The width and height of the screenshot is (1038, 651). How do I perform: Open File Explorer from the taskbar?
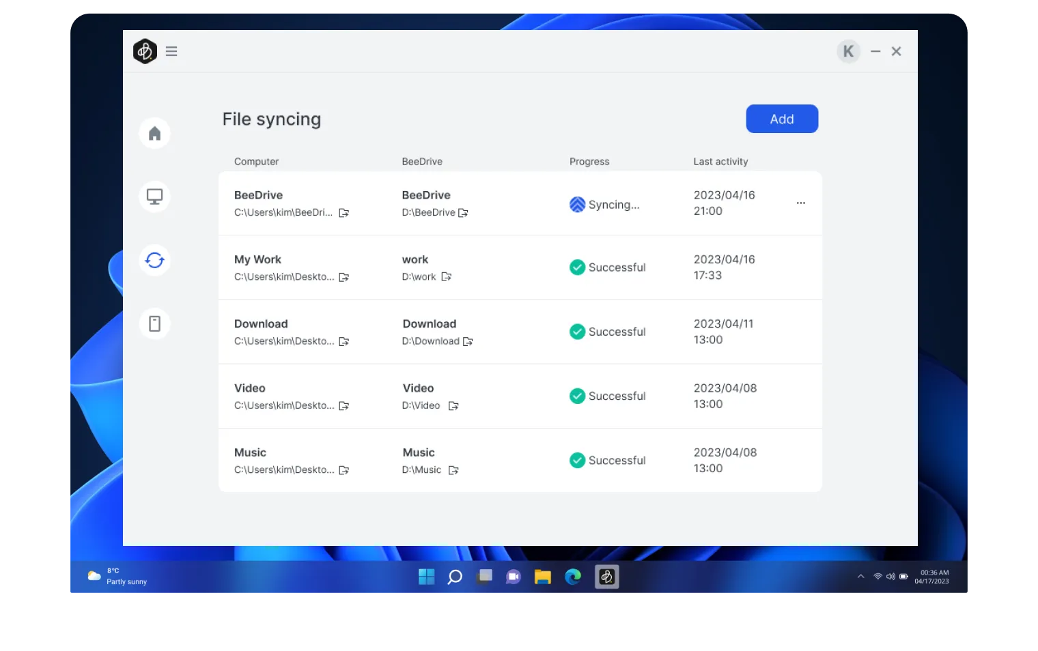pos(542,577)
